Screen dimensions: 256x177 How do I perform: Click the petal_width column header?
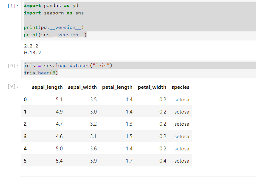tap(152, 87)
